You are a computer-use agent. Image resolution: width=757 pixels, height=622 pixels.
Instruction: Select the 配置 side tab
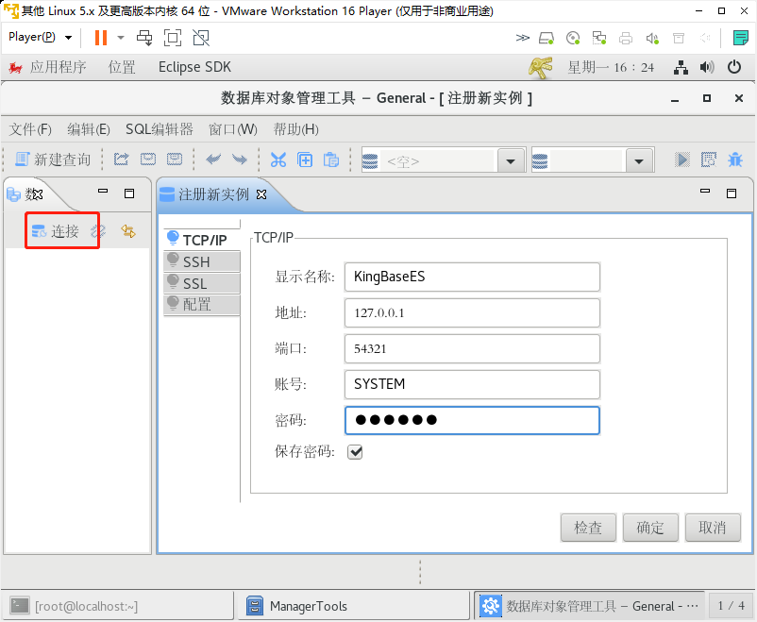tap(202, 304)
